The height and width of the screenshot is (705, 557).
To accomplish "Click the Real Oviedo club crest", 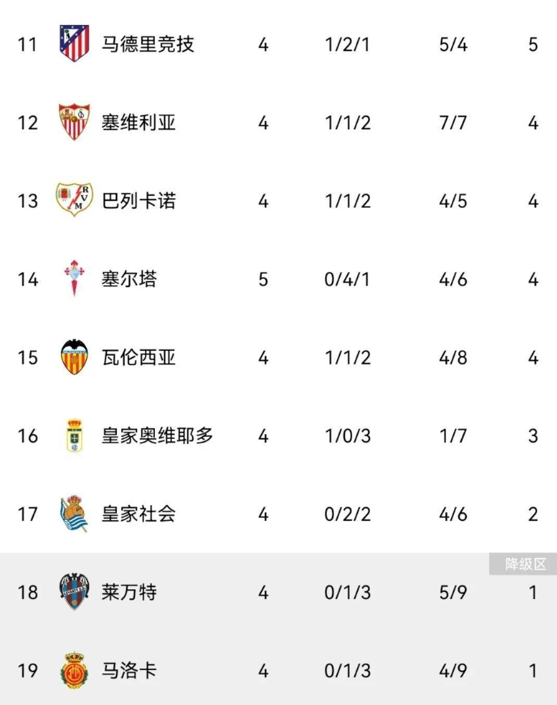I will click(x=75, y=435).
